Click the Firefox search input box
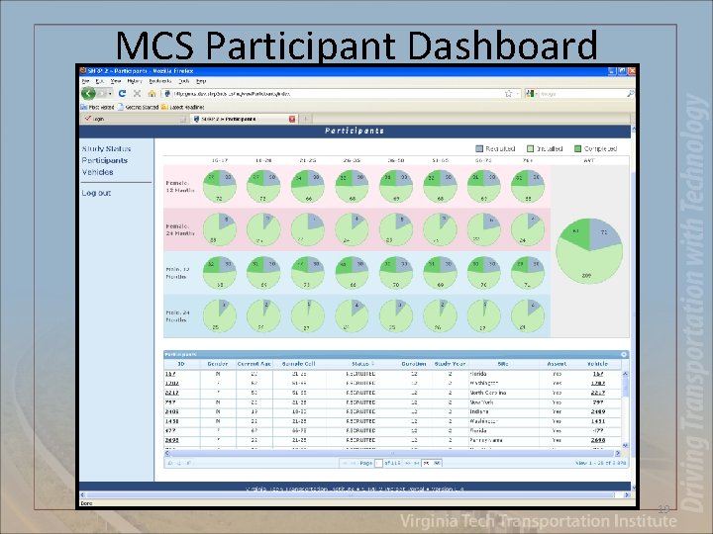 pos(582,94)
